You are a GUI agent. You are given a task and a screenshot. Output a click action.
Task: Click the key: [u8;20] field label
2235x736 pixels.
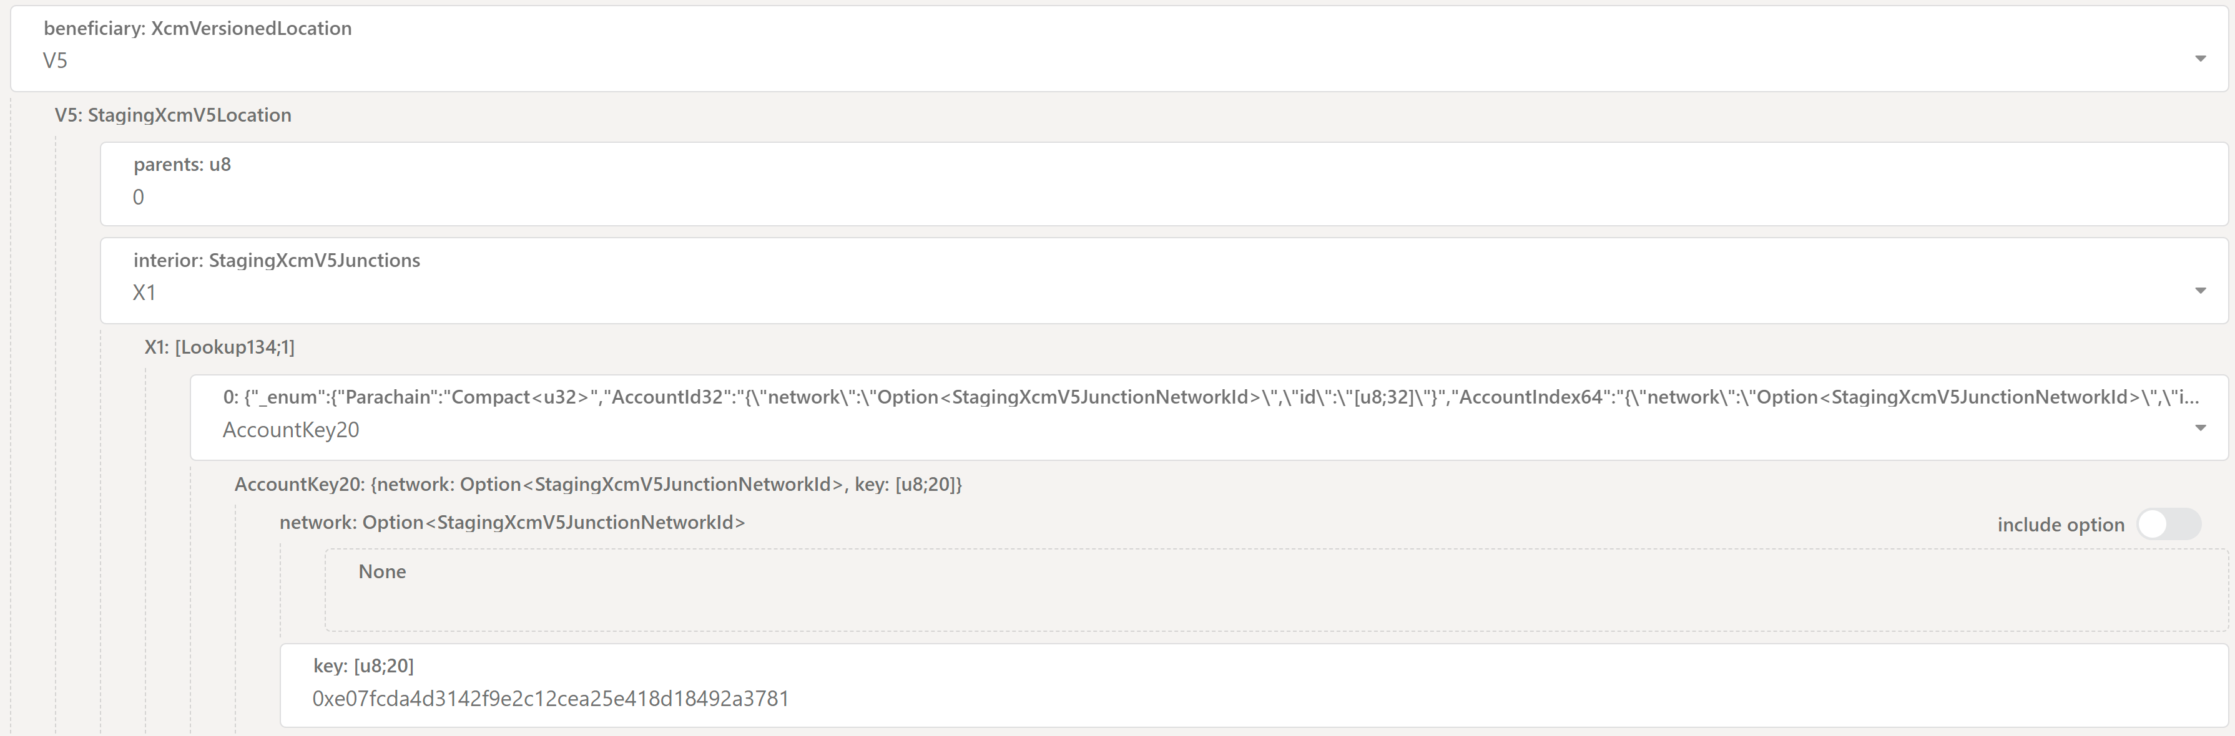[x=363, y=665]
